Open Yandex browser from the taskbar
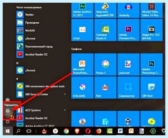The height and width of the screenshot is (138, 168). click(55, 131)
